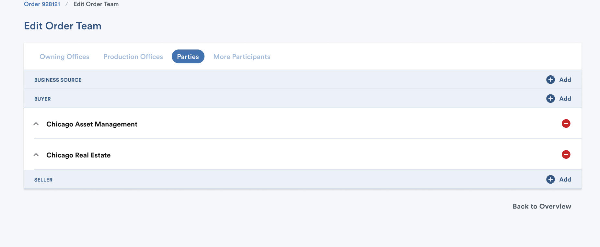Open the Production Offices tab
This screenshot has height=247, width=600.
(133, 57)
